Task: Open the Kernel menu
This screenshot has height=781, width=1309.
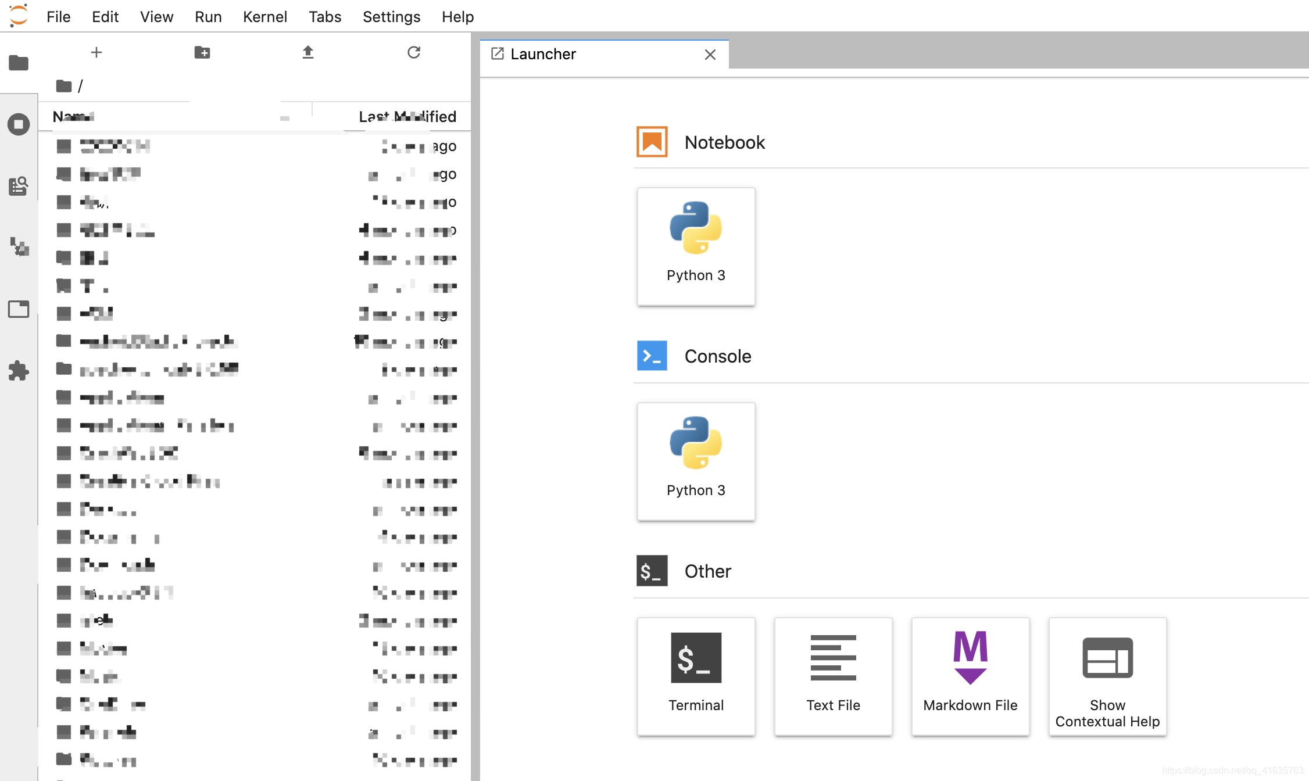Action: click(264, 16)
